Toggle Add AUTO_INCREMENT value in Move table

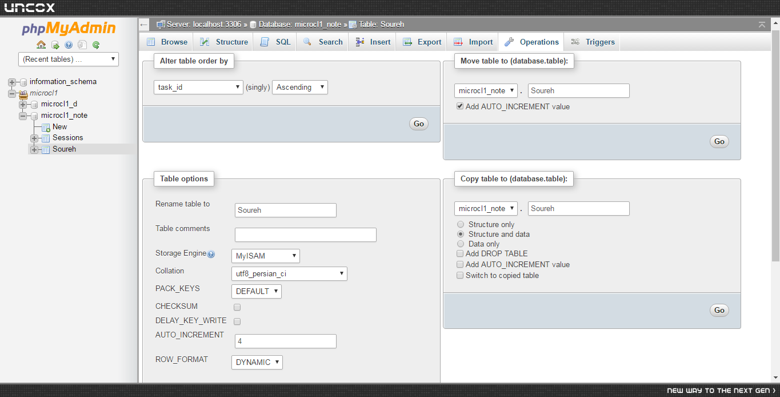460,106
